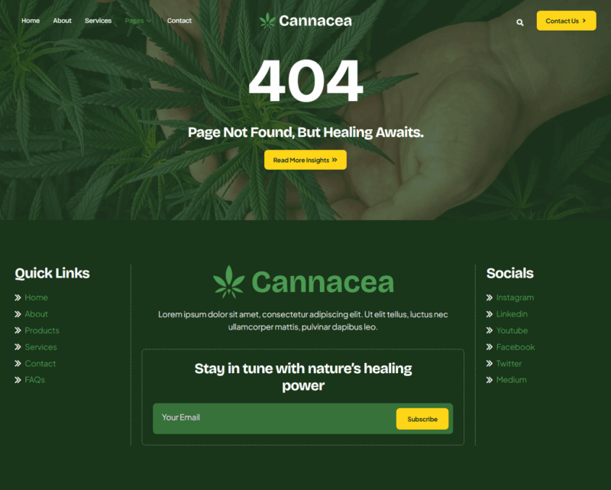Subscribe using the yellow Subscribe button
Screen dimensions: 611x490
click(422, 419)
